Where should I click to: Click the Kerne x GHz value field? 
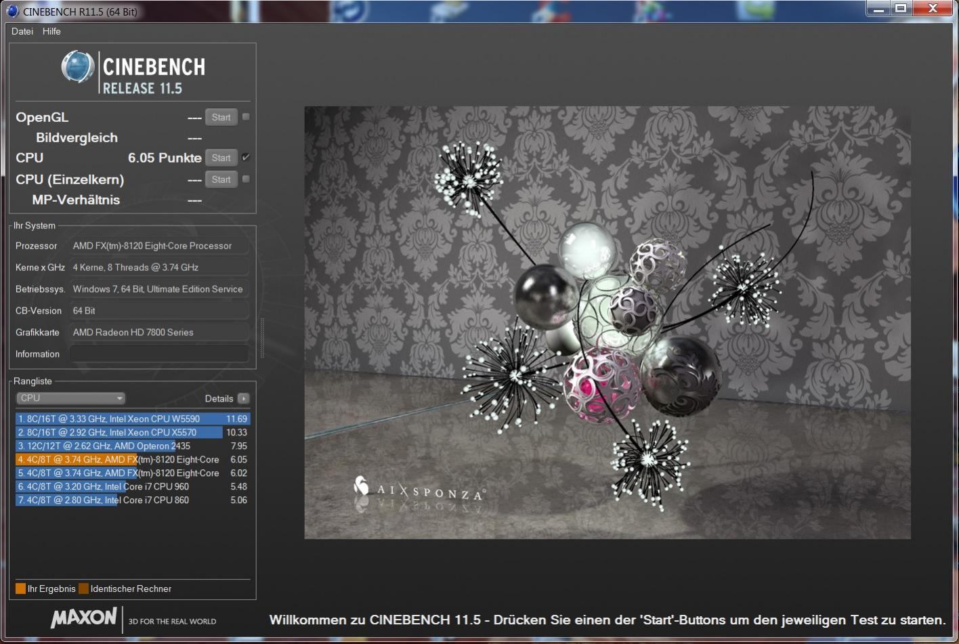pos(159,267)
